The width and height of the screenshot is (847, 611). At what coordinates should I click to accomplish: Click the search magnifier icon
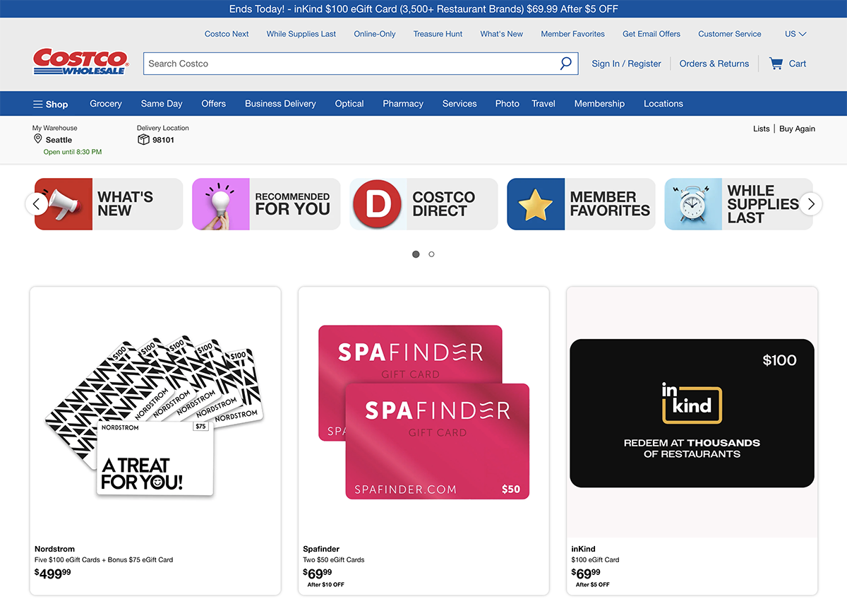[565, 64]
